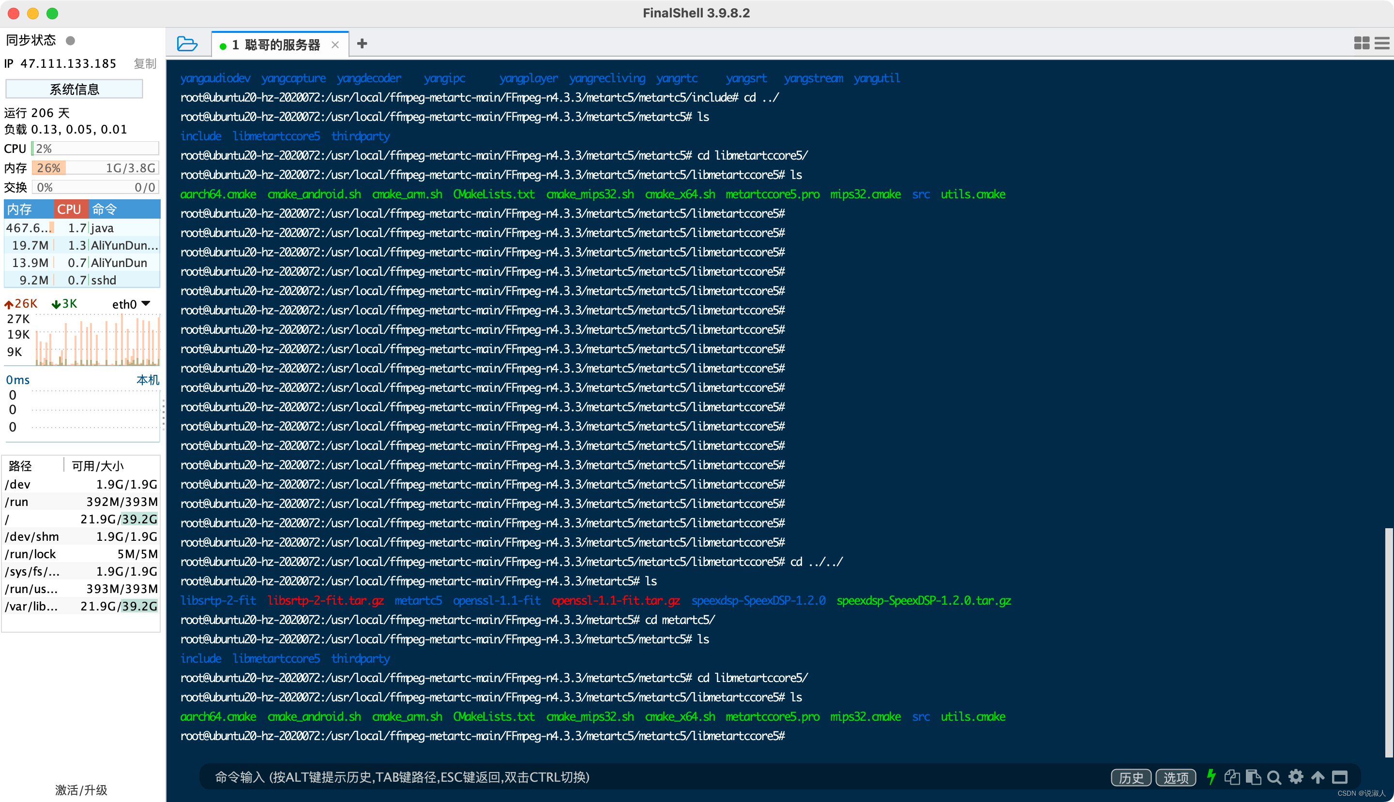
Task: Click the 同步状态 status dot
Action: (x=70, y=40)
